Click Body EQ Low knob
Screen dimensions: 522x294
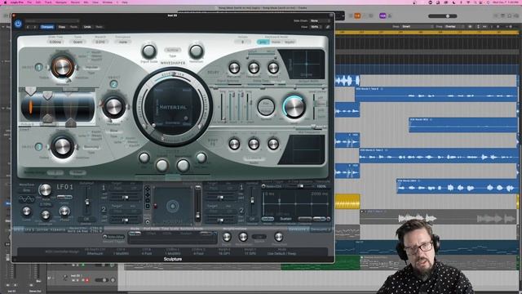(234, 144)
